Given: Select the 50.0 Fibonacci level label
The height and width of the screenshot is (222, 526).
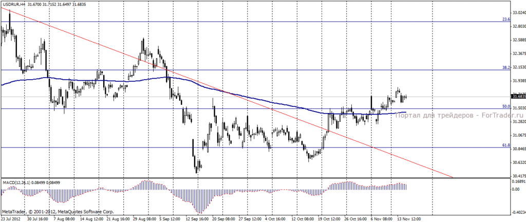Looking at the screenshot, I should (x=506, y=106).
